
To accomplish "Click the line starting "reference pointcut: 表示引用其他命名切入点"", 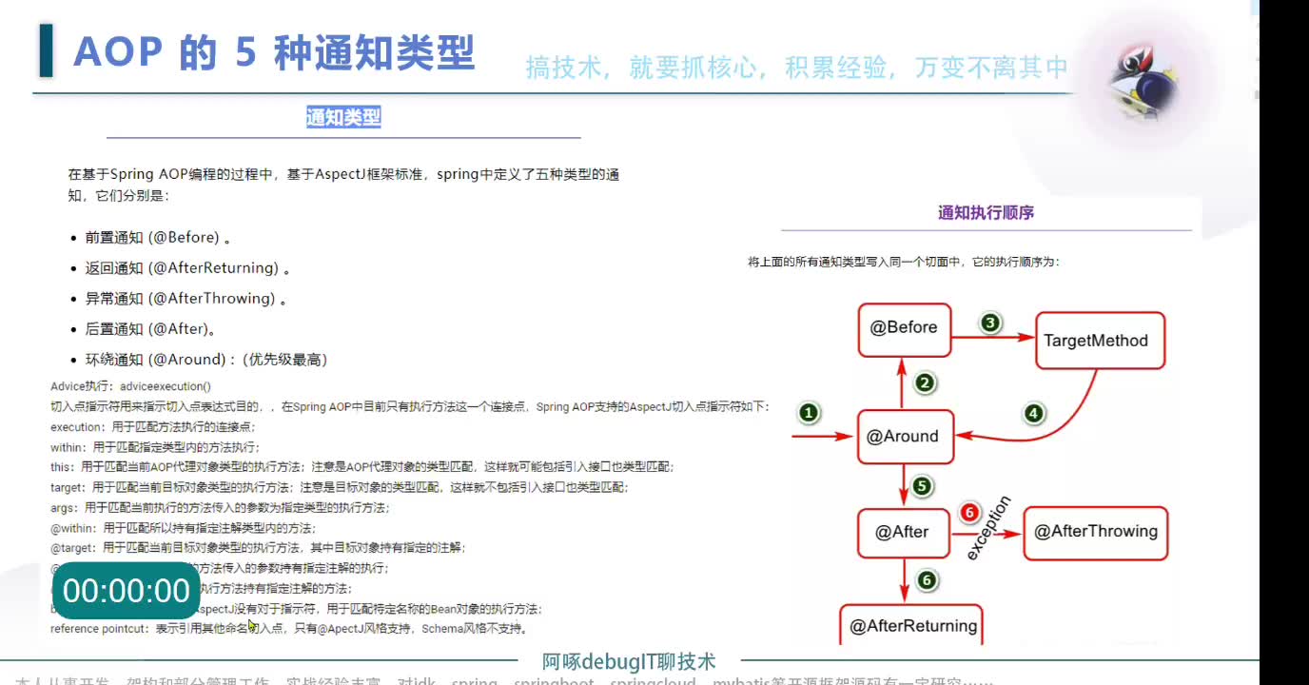I will pyautogui.click(x=288, y=629).
